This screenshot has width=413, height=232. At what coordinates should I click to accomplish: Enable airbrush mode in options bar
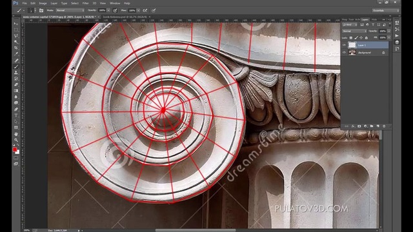click(145, 10)
